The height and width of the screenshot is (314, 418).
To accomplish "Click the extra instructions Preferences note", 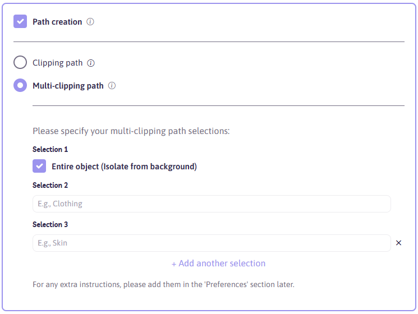I will point(163,284).
